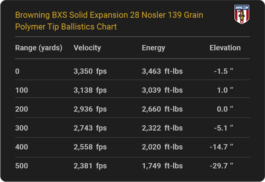Select the 2,020 ft-lbs energy cell

coord(162,147)
